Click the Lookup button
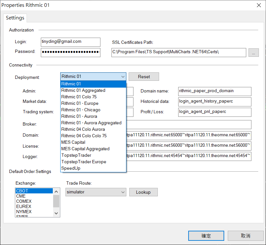The height and width of the screenshot is (245, 266). click(x=143, y=192)
